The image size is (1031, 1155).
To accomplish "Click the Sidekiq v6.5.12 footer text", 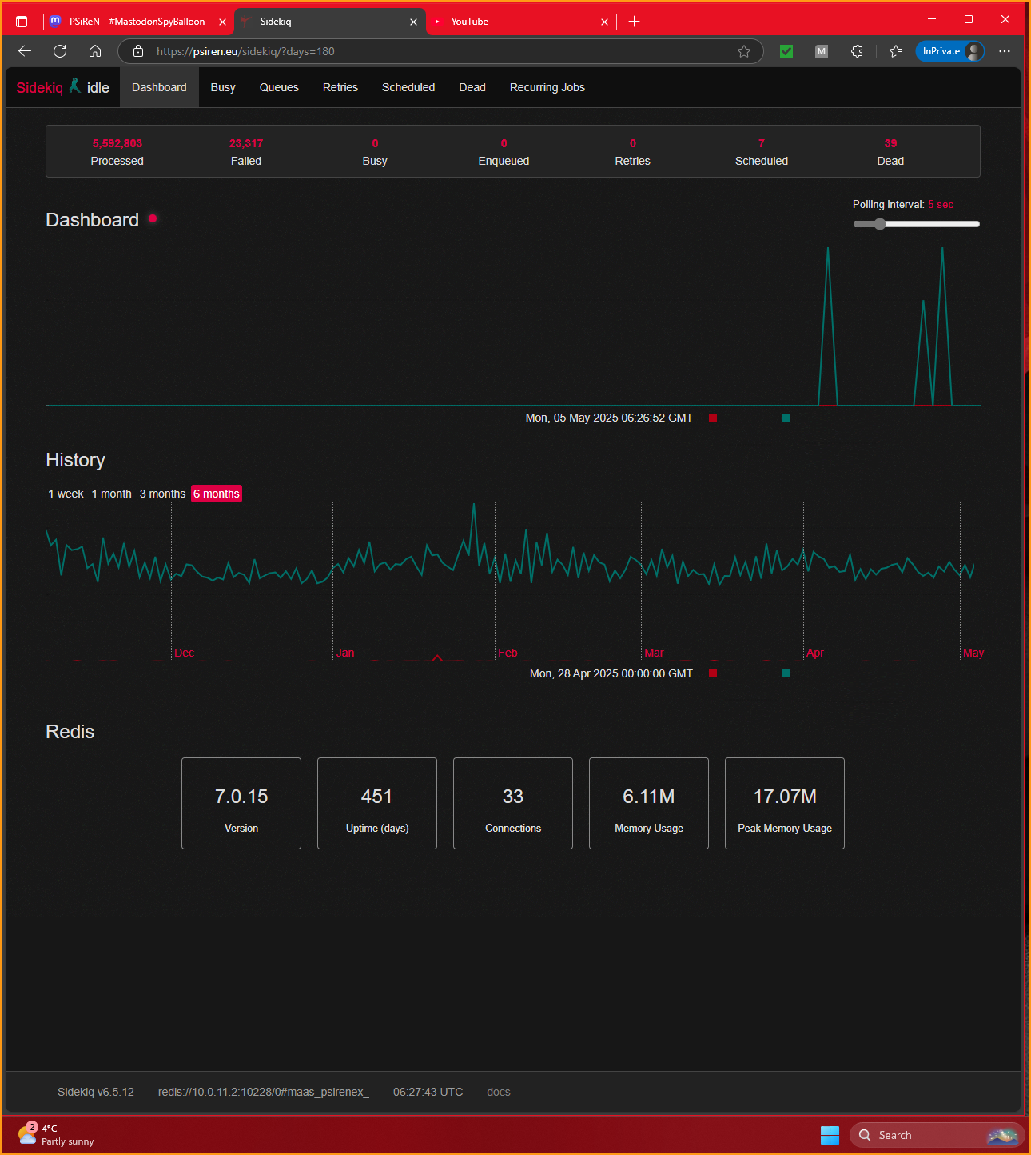I will (96, 1092).
